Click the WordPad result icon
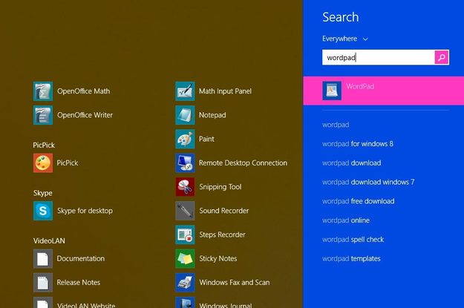 [332, 91]
